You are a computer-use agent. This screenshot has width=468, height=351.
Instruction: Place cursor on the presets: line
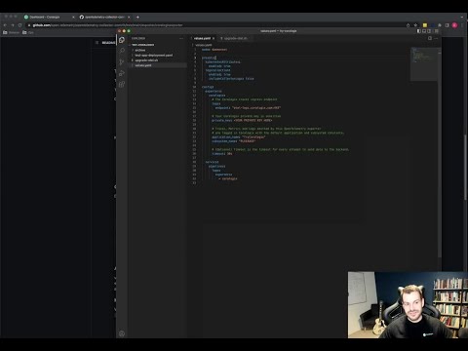coord(209,58)
